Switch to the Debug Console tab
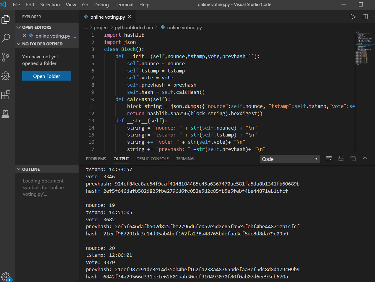Viewport: 375px width, 282px height. point(152,159)
